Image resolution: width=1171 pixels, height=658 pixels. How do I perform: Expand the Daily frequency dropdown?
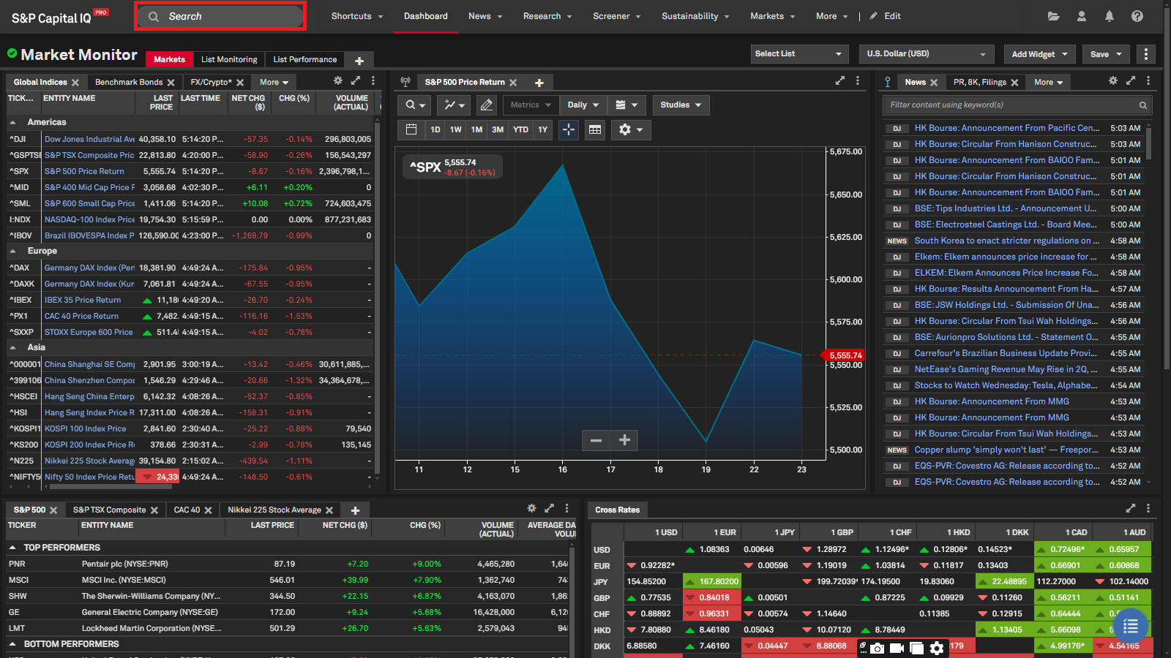click(583, 105)
